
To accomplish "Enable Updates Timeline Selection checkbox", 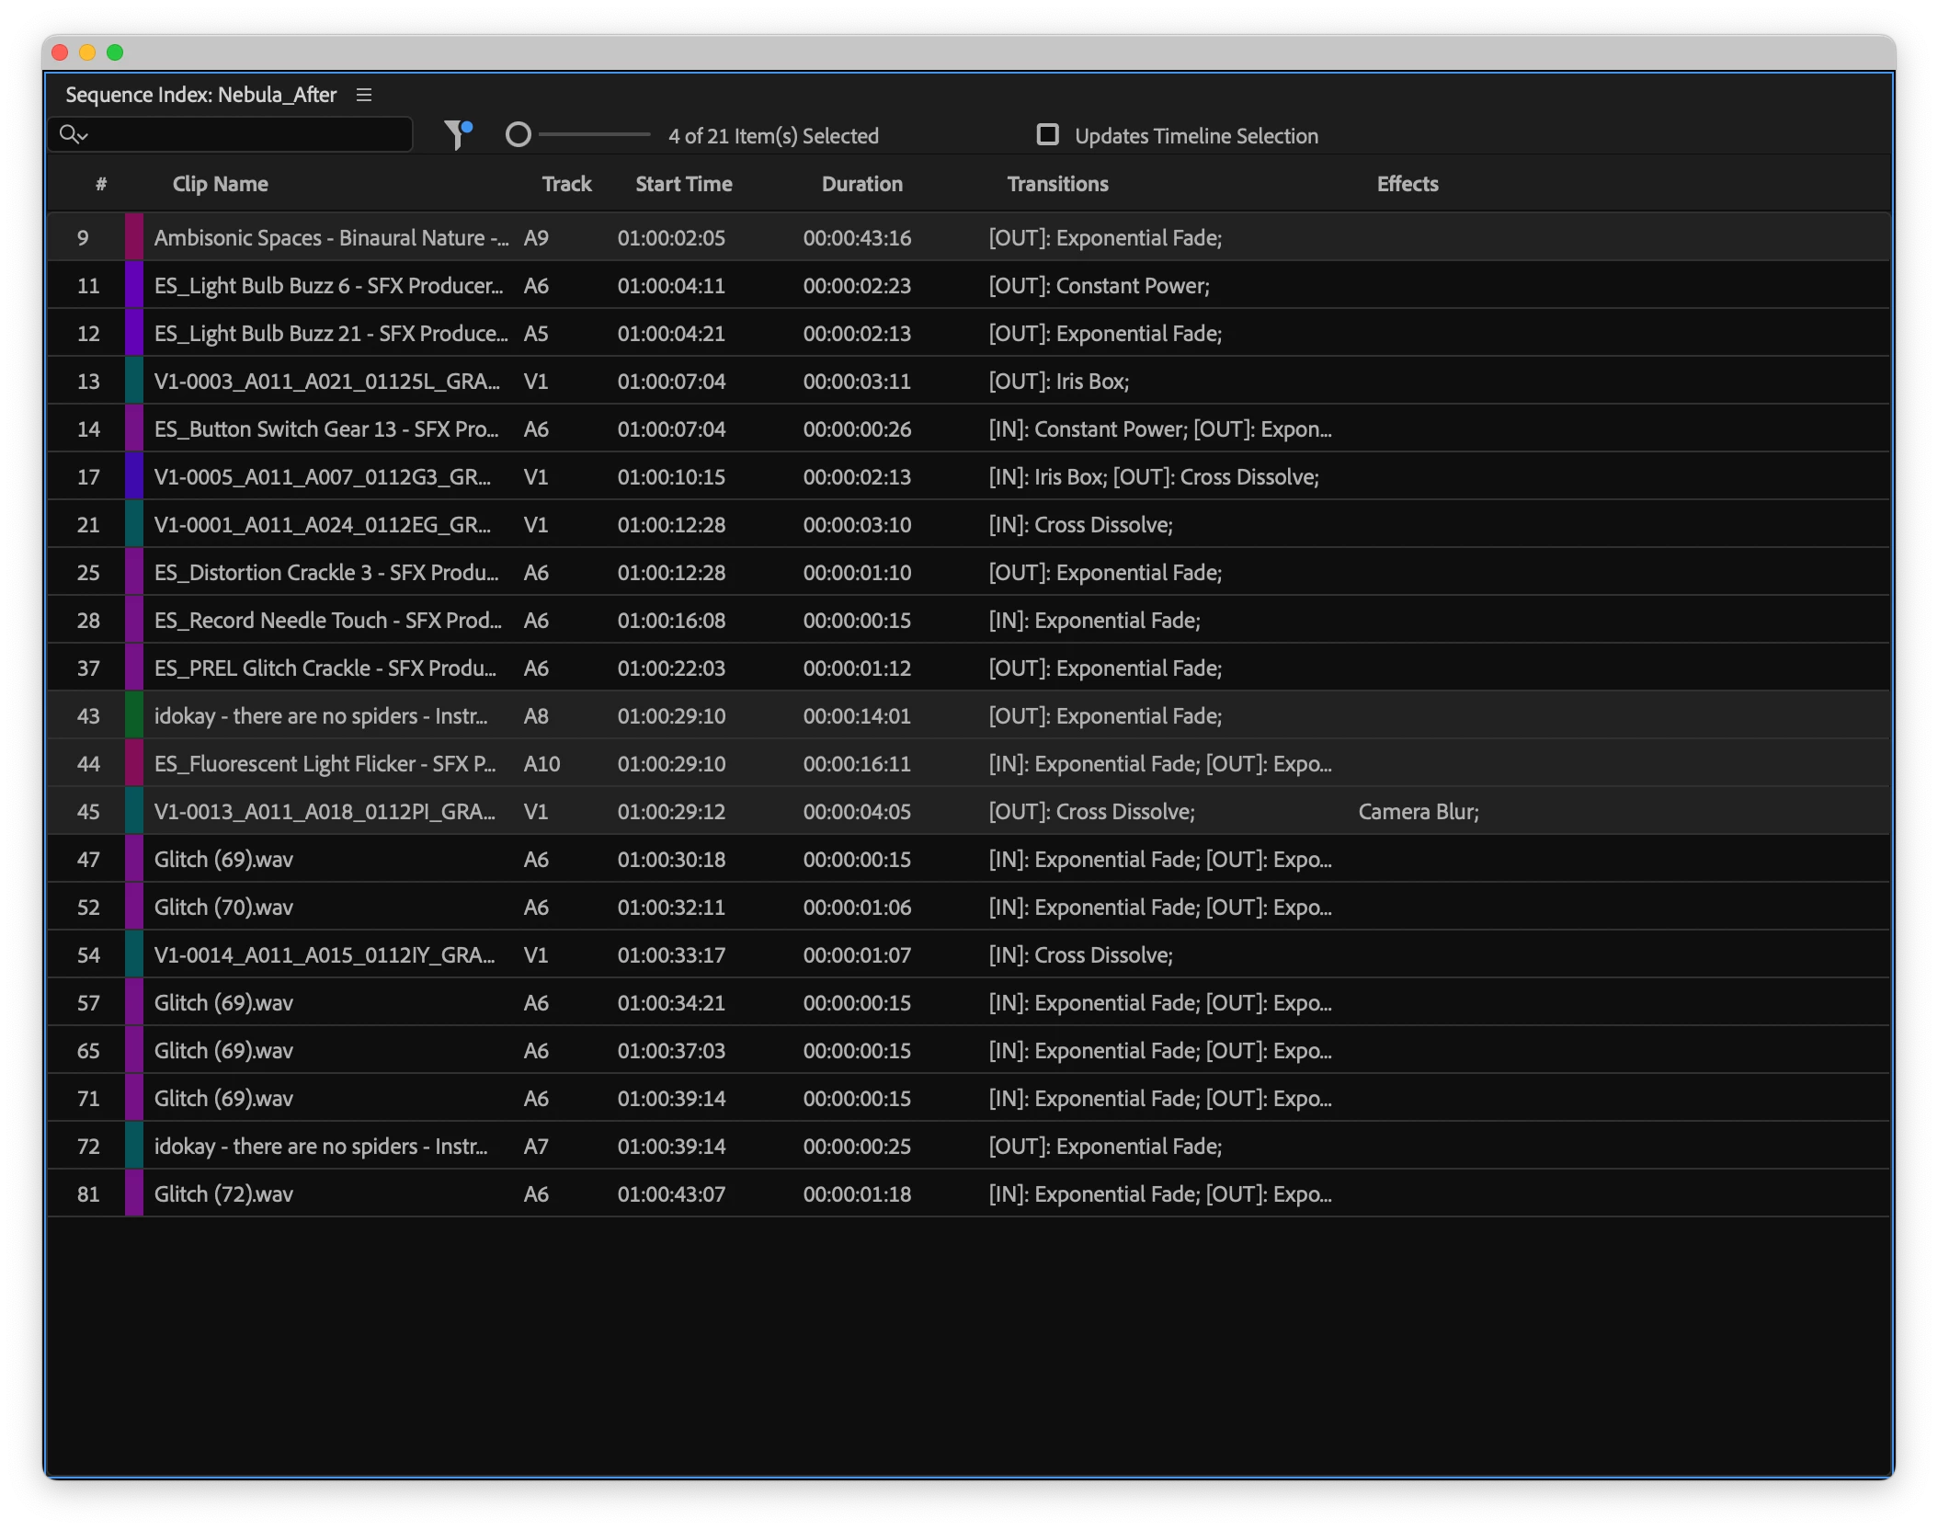I will [1047, 134].
